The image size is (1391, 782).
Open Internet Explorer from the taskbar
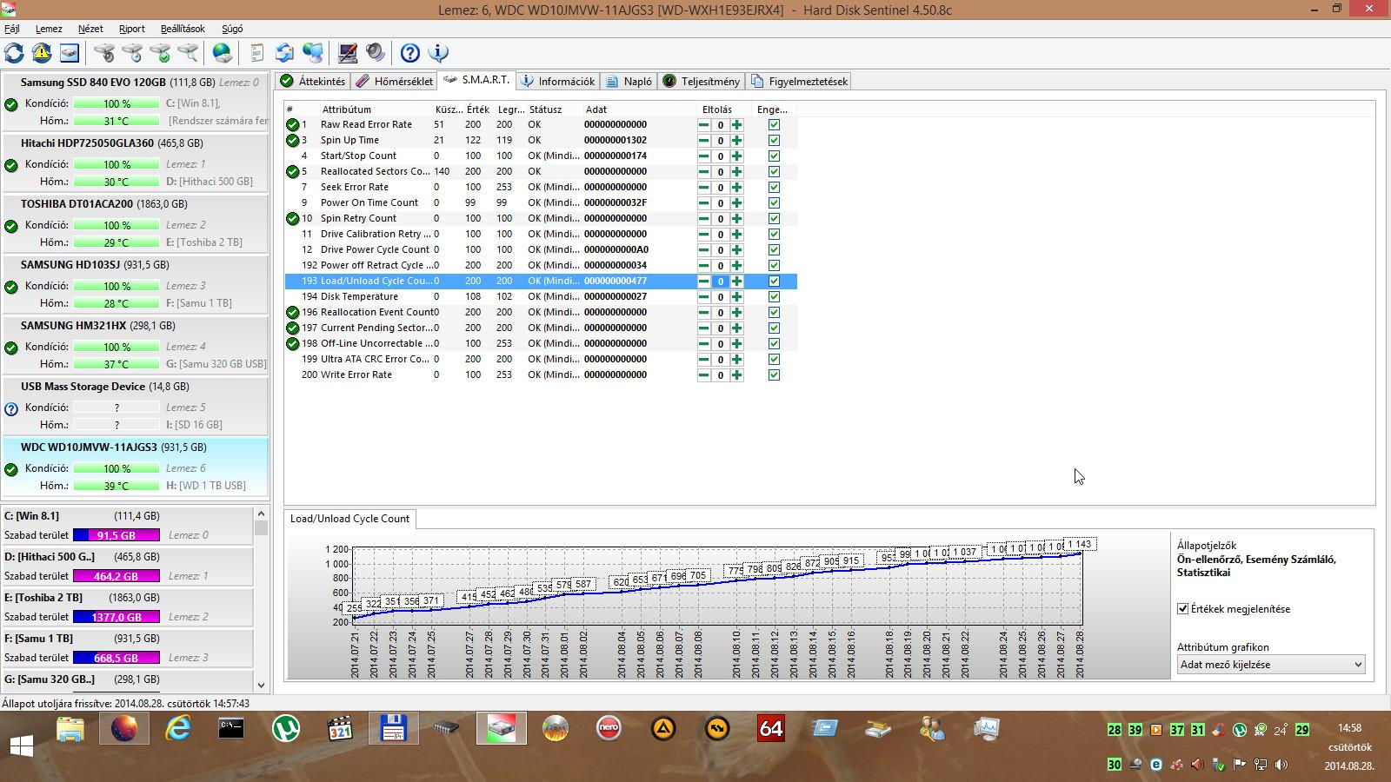(177, 728)
